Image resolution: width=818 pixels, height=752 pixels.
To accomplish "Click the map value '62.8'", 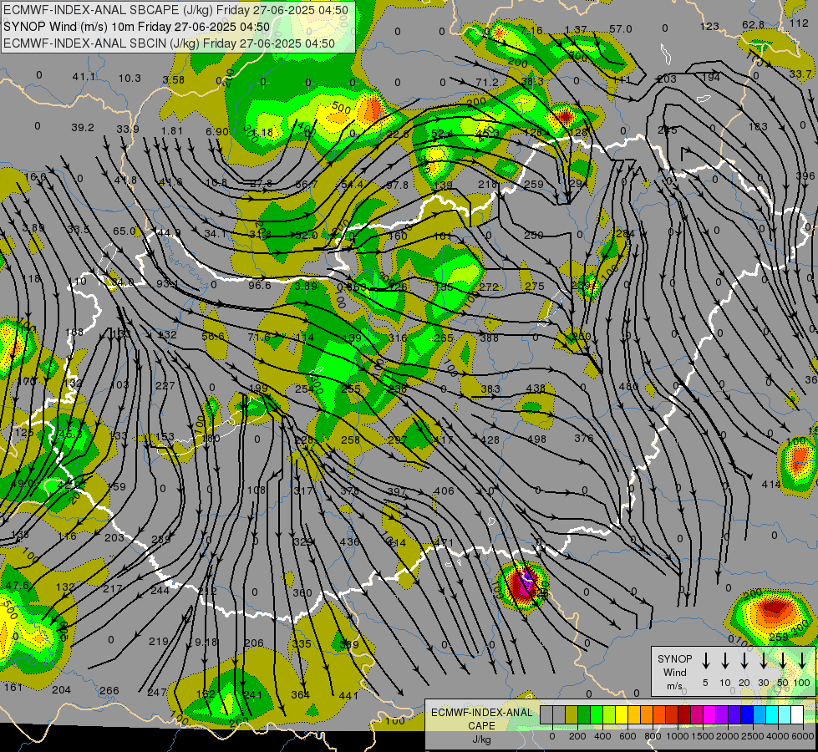I will [753, 25].
